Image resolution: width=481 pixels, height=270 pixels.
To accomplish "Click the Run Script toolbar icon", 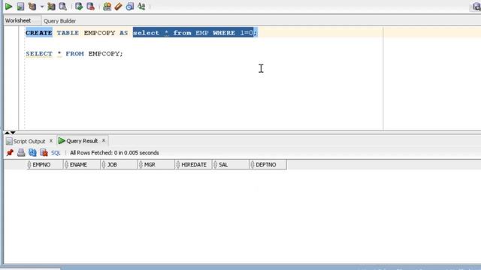I will tap(20, 7).
